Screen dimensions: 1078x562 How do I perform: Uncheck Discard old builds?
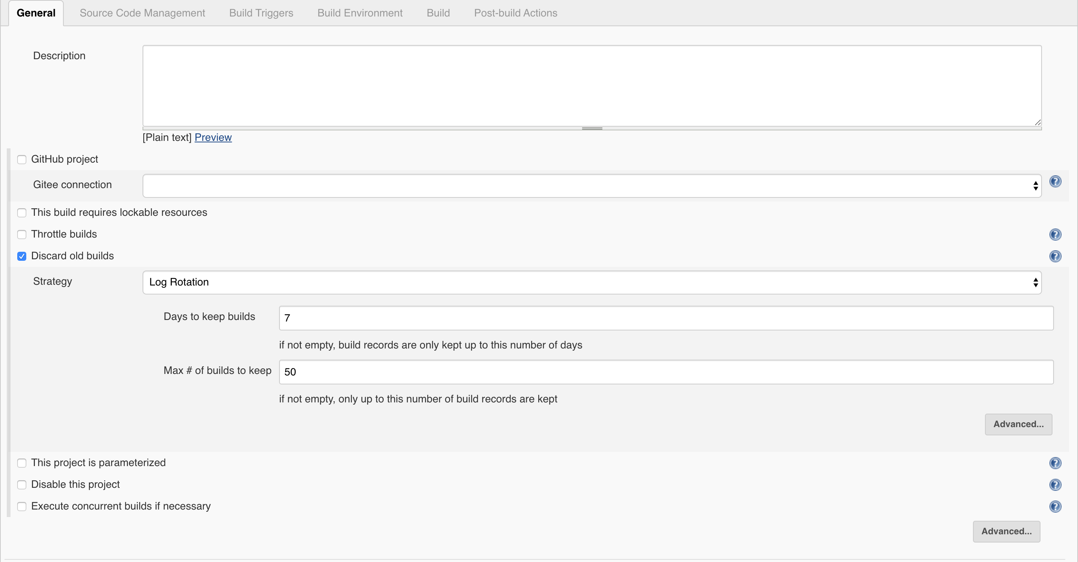[x=22, y=256]
